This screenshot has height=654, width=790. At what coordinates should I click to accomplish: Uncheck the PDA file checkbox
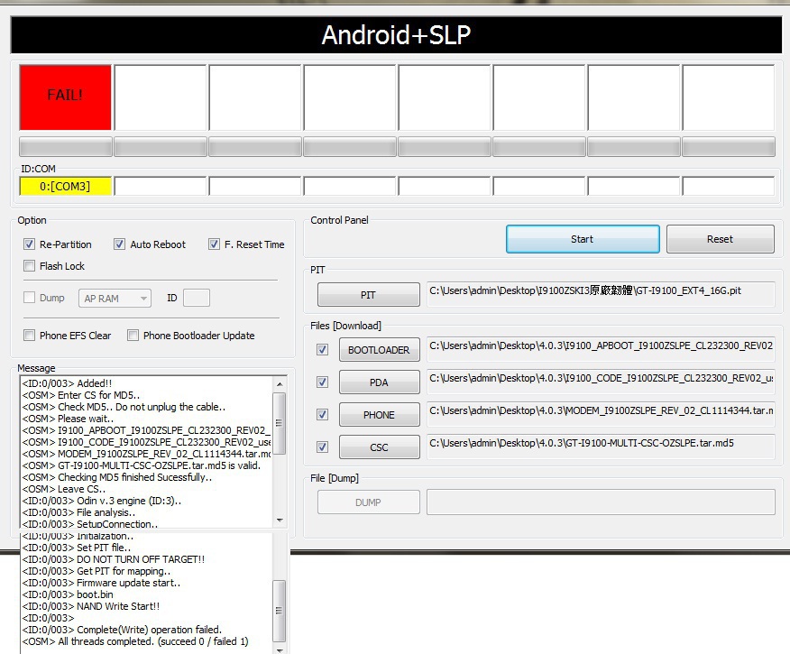pos(323,382)
